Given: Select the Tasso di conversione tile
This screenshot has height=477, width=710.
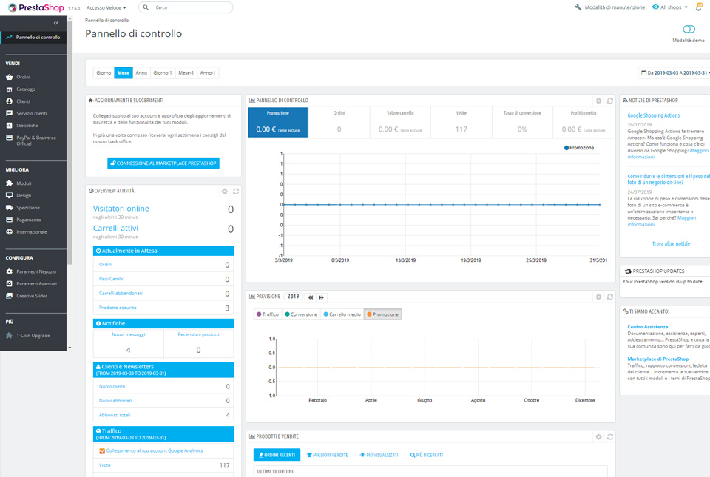Looking at the screenshot, I should point(523,122).
